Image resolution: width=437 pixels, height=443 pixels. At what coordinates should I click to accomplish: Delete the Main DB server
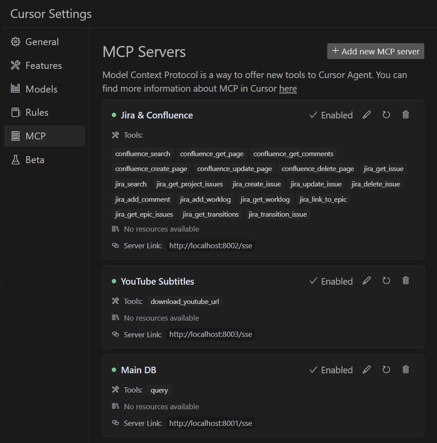click(406, 370)
